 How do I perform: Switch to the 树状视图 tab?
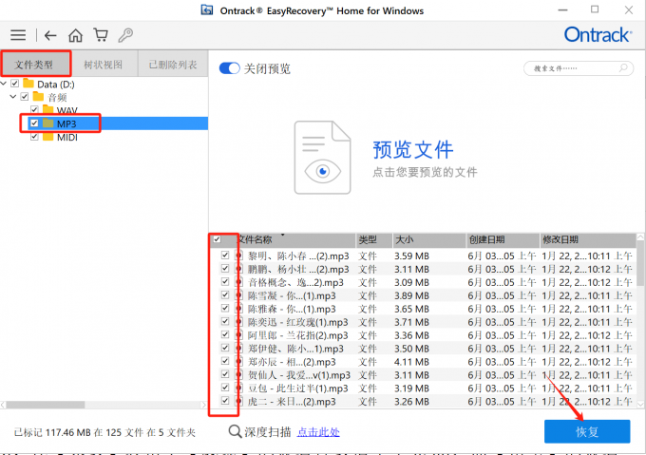click(103, 65)
